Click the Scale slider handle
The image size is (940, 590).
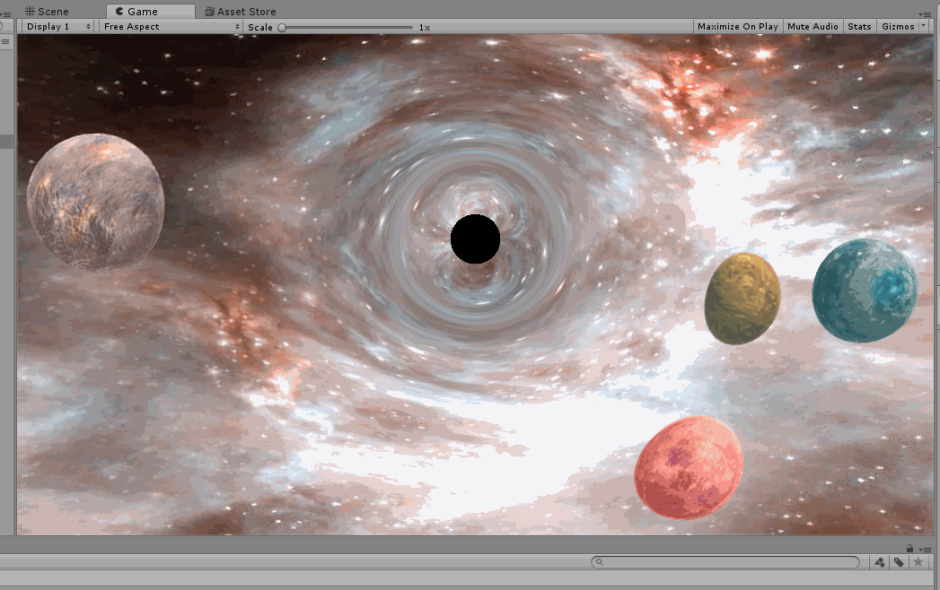pos(282,28)
